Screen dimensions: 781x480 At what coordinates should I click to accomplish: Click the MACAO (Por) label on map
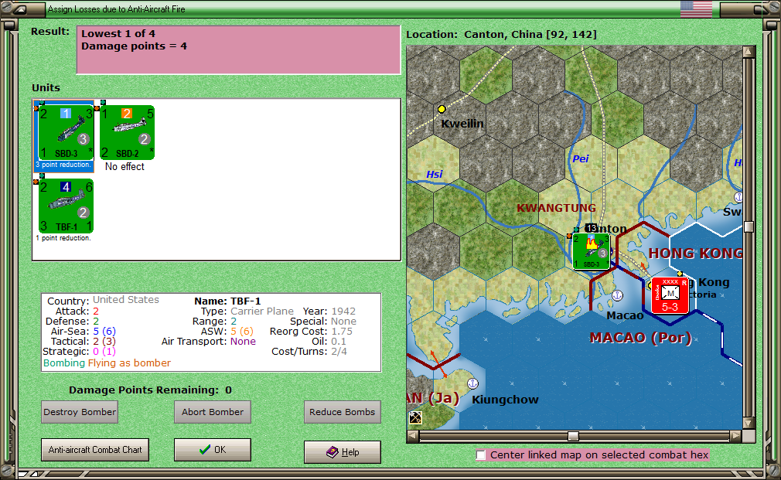pos(640,338)
